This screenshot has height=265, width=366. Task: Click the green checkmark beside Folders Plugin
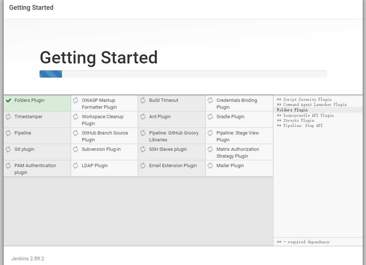[8, 100]
